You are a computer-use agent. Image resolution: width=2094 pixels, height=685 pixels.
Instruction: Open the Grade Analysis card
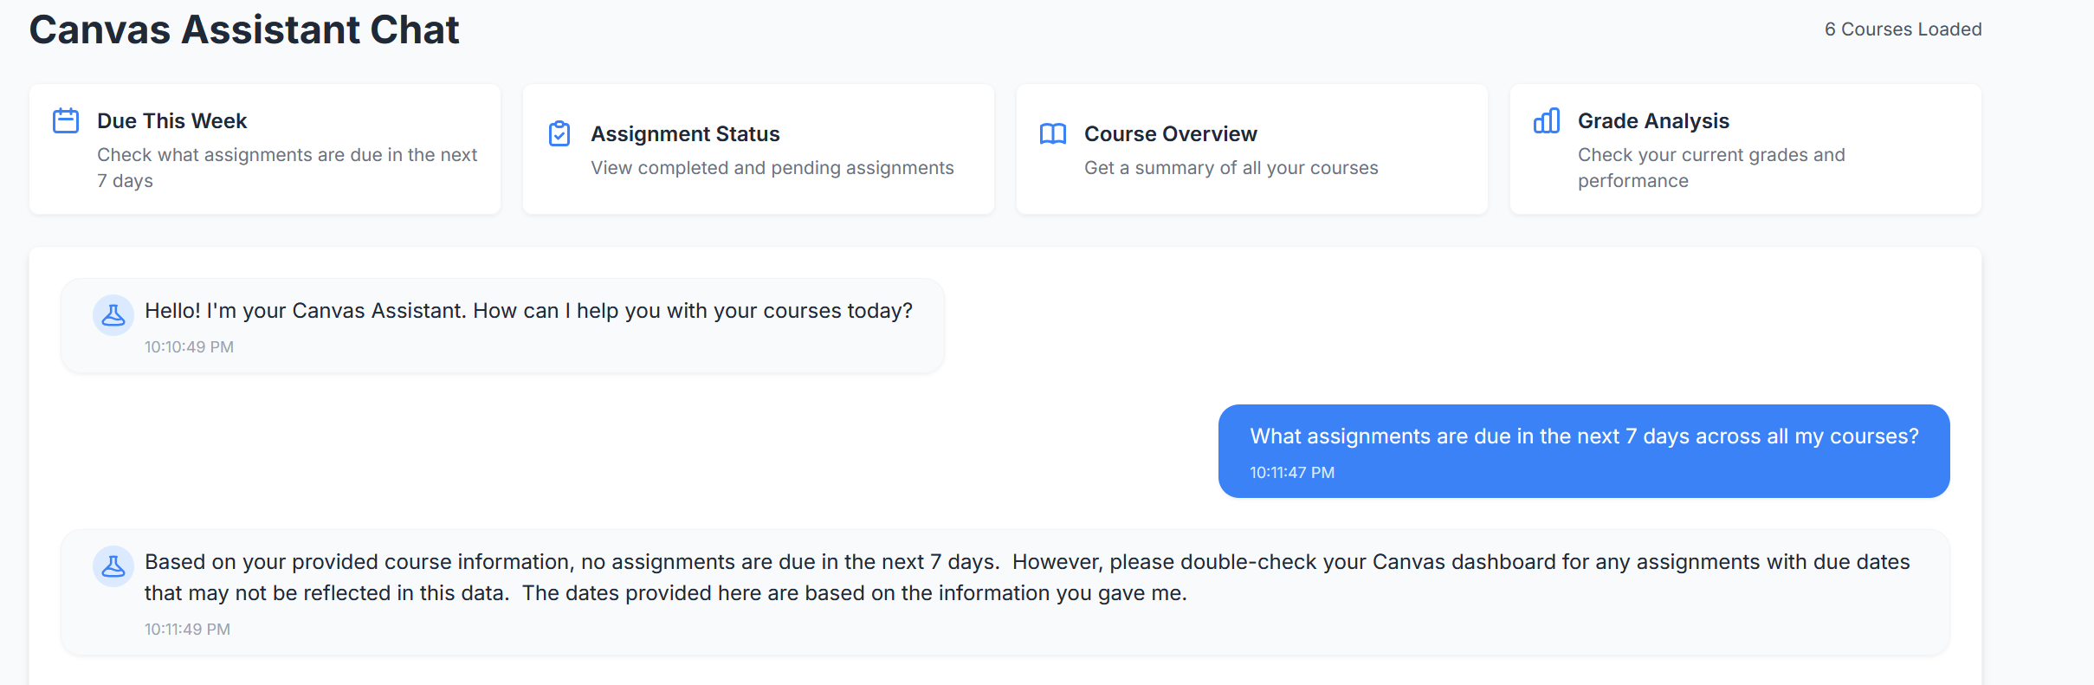1746,149
